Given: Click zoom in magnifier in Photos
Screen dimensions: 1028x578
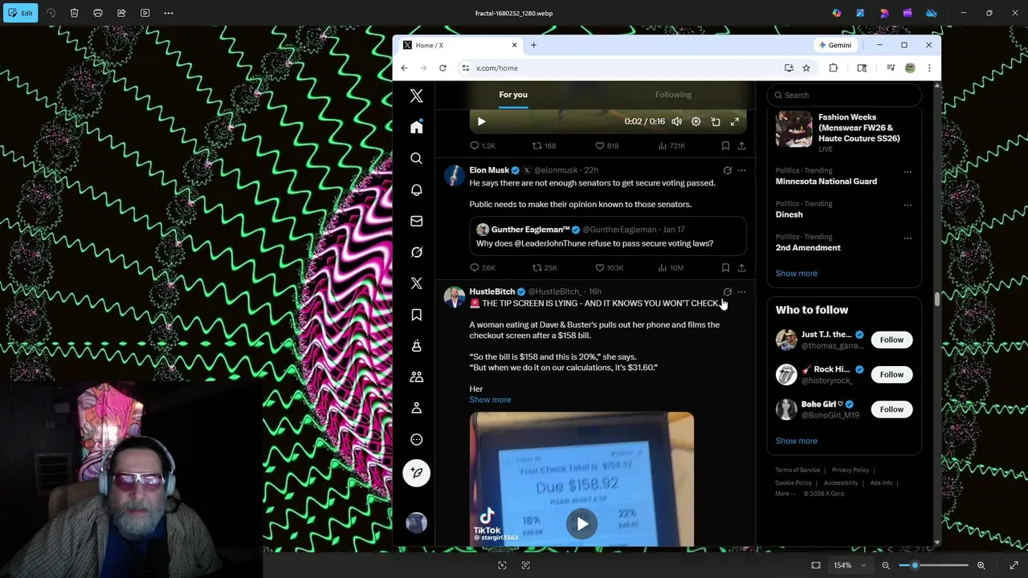Looking at the screenshot, I should [x=981, y=565].
